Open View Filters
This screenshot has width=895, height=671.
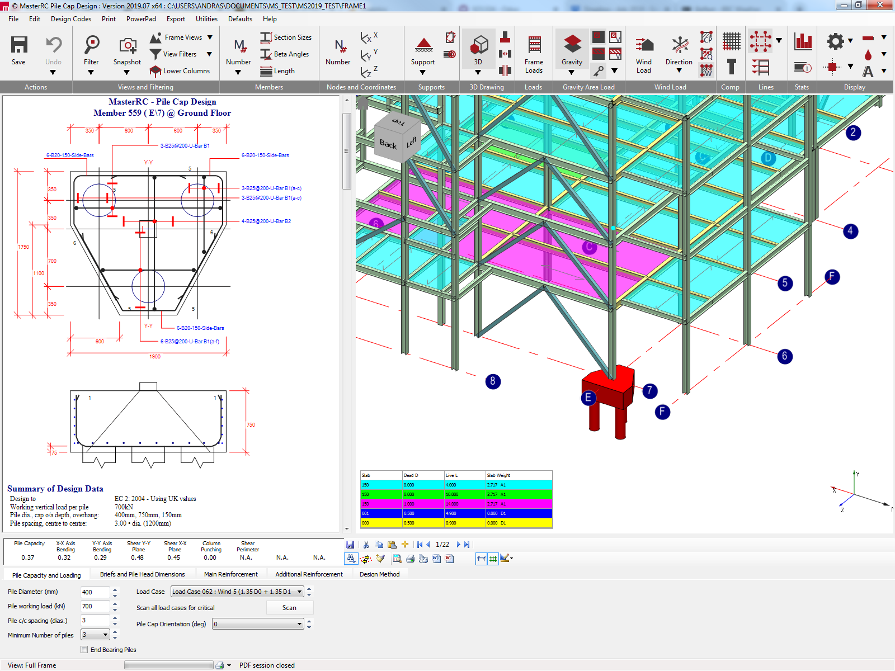[x=180, y=54]
